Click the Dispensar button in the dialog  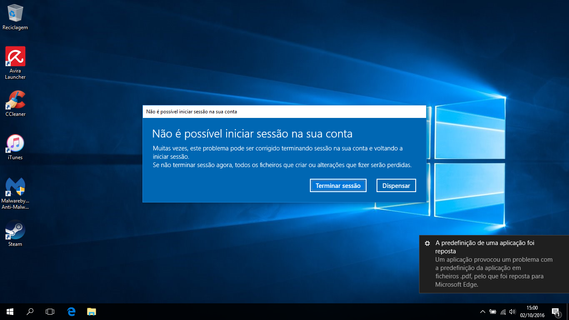396,186
